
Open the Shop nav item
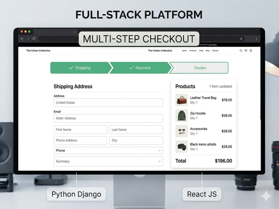[x=201, y=51]
